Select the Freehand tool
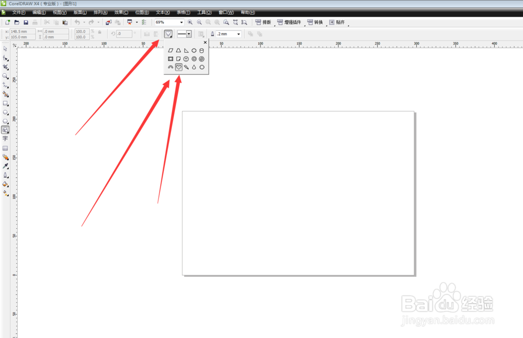 [x=5, y=85]
